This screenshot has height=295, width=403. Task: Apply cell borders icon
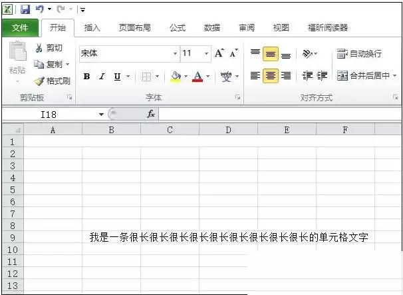coord(146,77)
